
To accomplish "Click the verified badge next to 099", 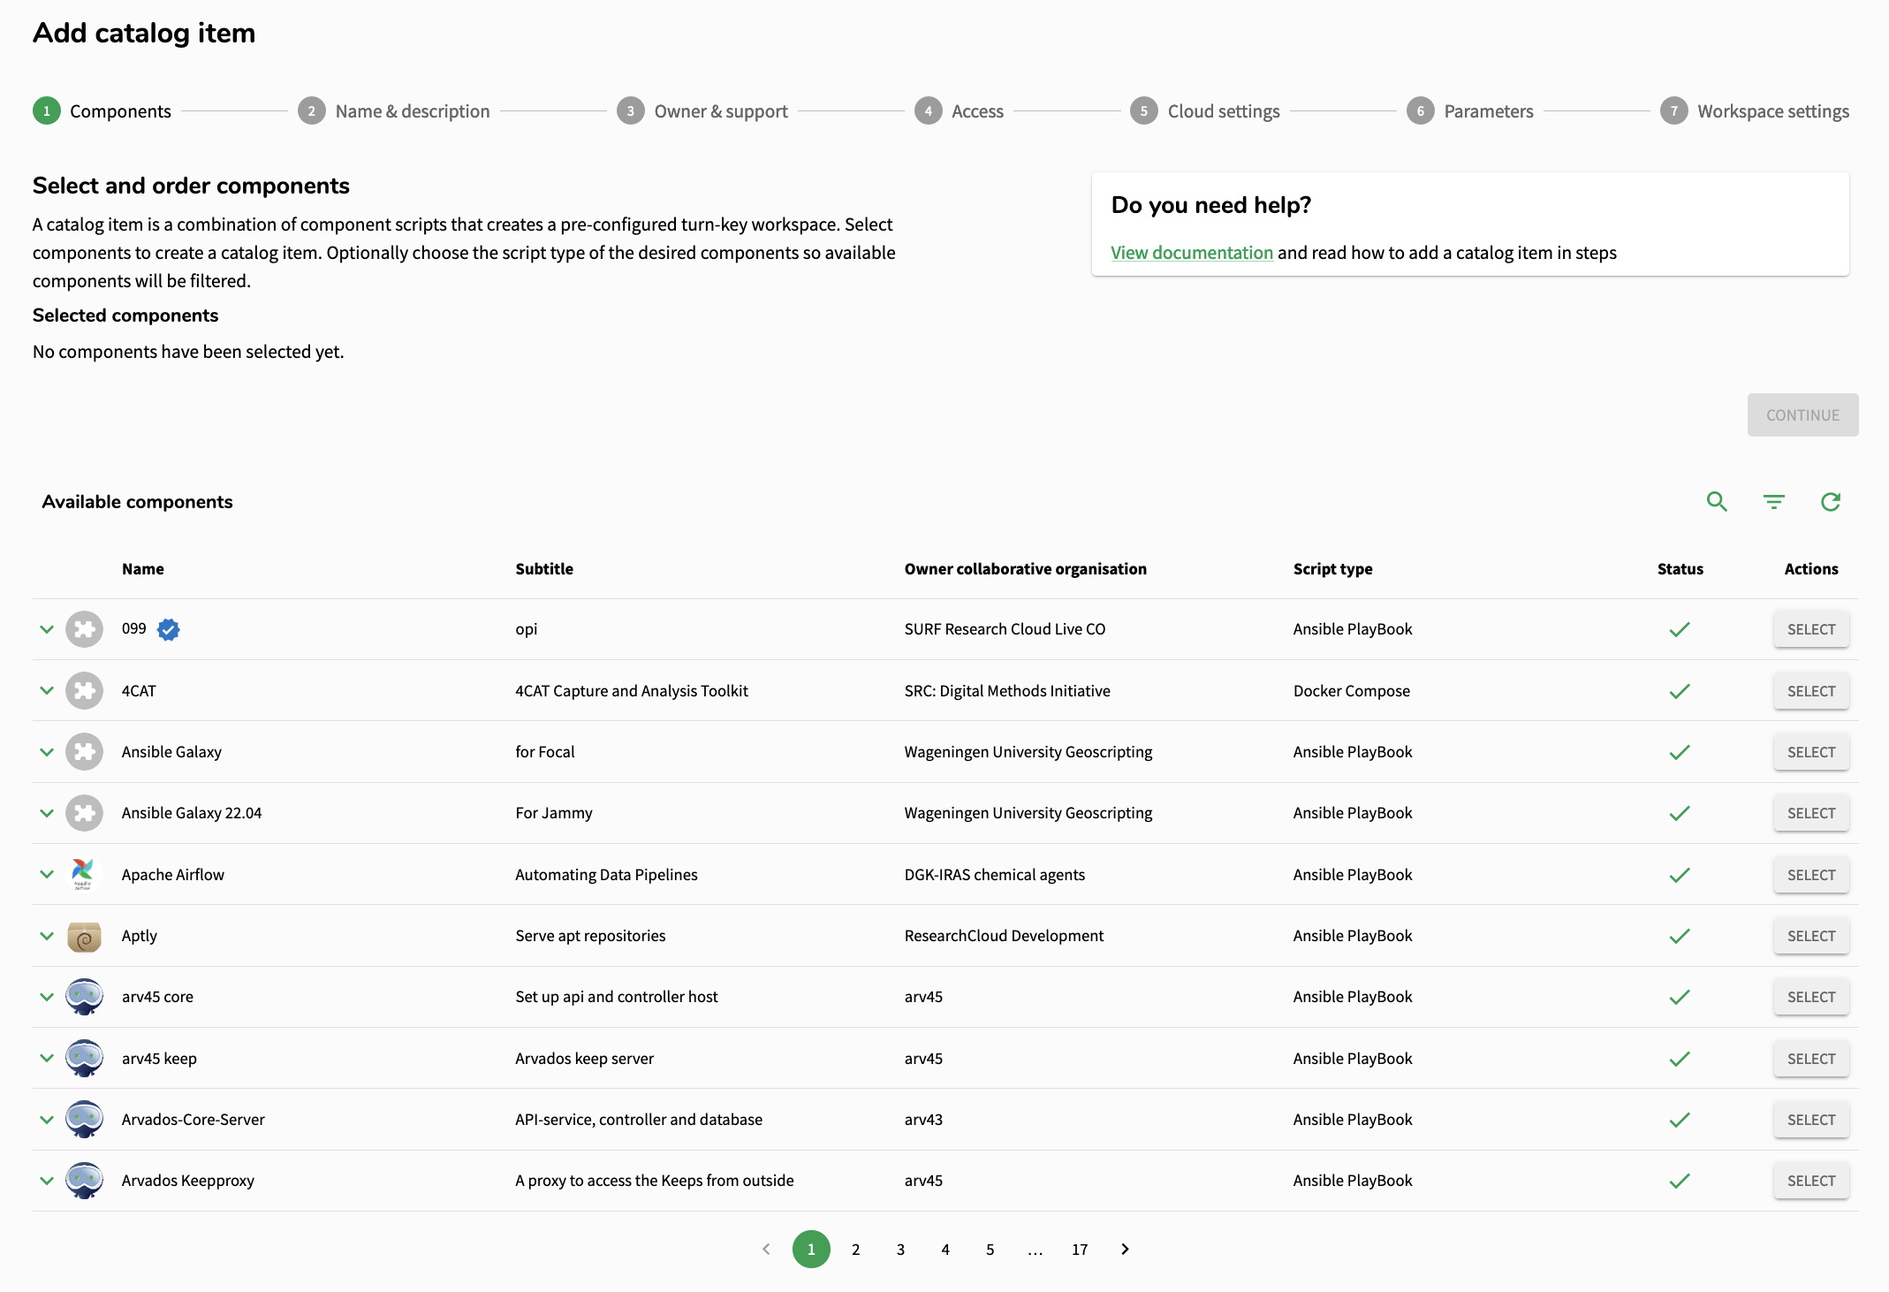I will point(168,629).
